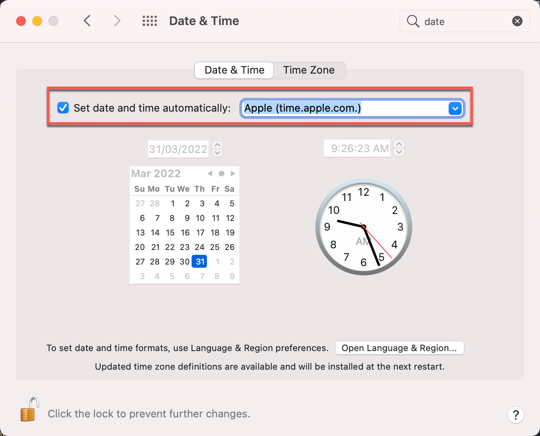This screenshot has width=540, height=436.
Task: Open Language & Region preferences
Action: (399, 348)
